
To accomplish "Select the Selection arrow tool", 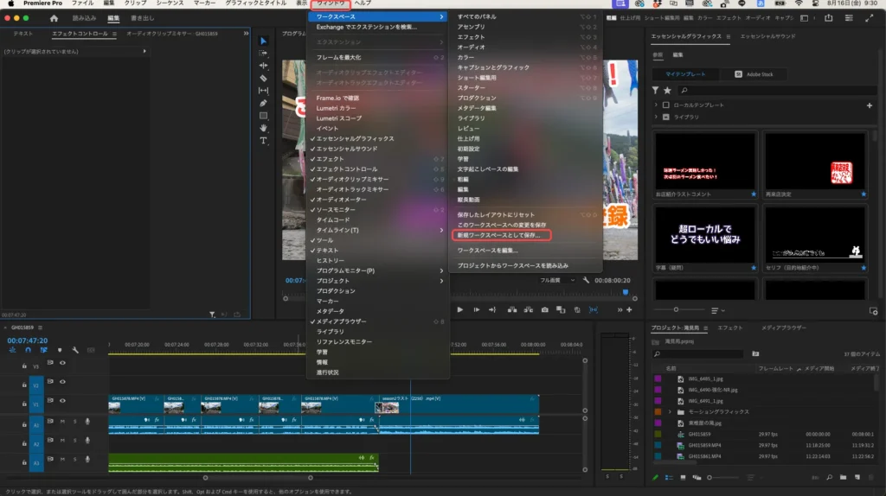I will pyautogui.click(x=264, y=41).
